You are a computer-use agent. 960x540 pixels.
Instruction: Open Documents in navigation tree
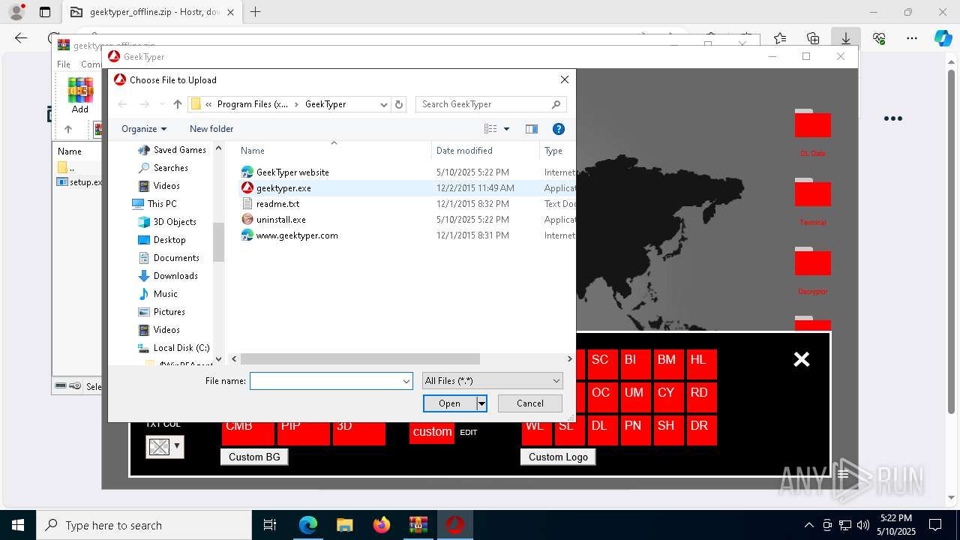[x=168, y=258]
